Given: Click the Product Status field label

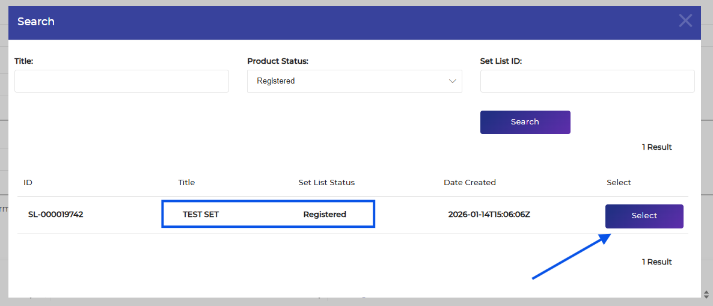Looking at the screenshot, I should (277, 61).
